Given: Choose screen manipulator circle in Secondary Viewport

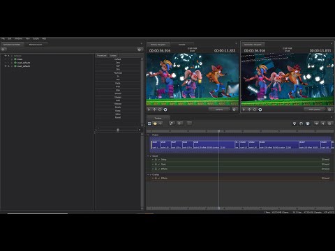Looking at the screenshot, I should (x=260, y=109).
